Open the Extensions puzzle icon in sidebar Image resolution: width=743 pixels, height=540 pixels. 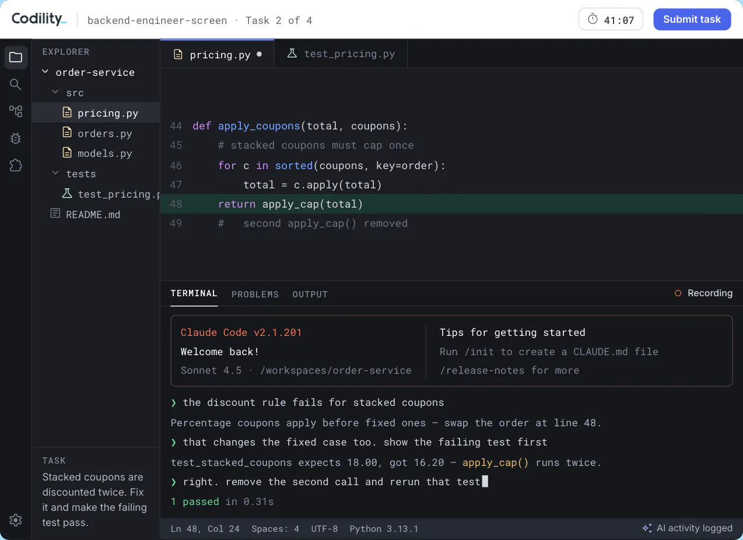pyautogui.click(x=16, y=165)
